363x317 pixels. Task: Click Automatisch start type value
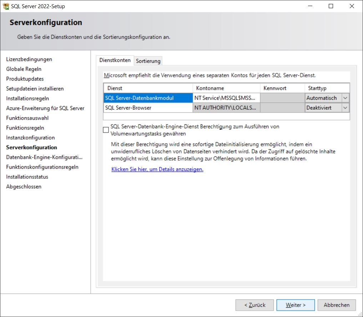tap(322, 98)
